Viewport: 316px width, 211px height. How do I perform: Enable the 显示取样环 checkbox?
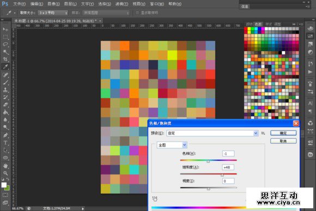coord(137,13)
